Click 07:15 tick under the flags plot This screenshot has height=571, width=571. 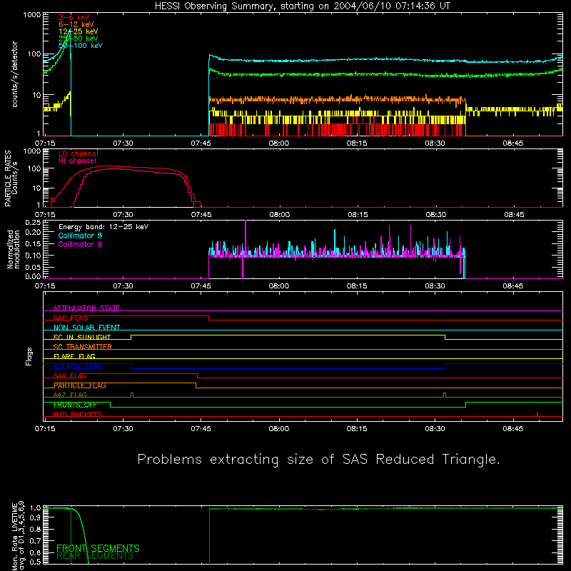pyautogui.click(x=45, y=429)
